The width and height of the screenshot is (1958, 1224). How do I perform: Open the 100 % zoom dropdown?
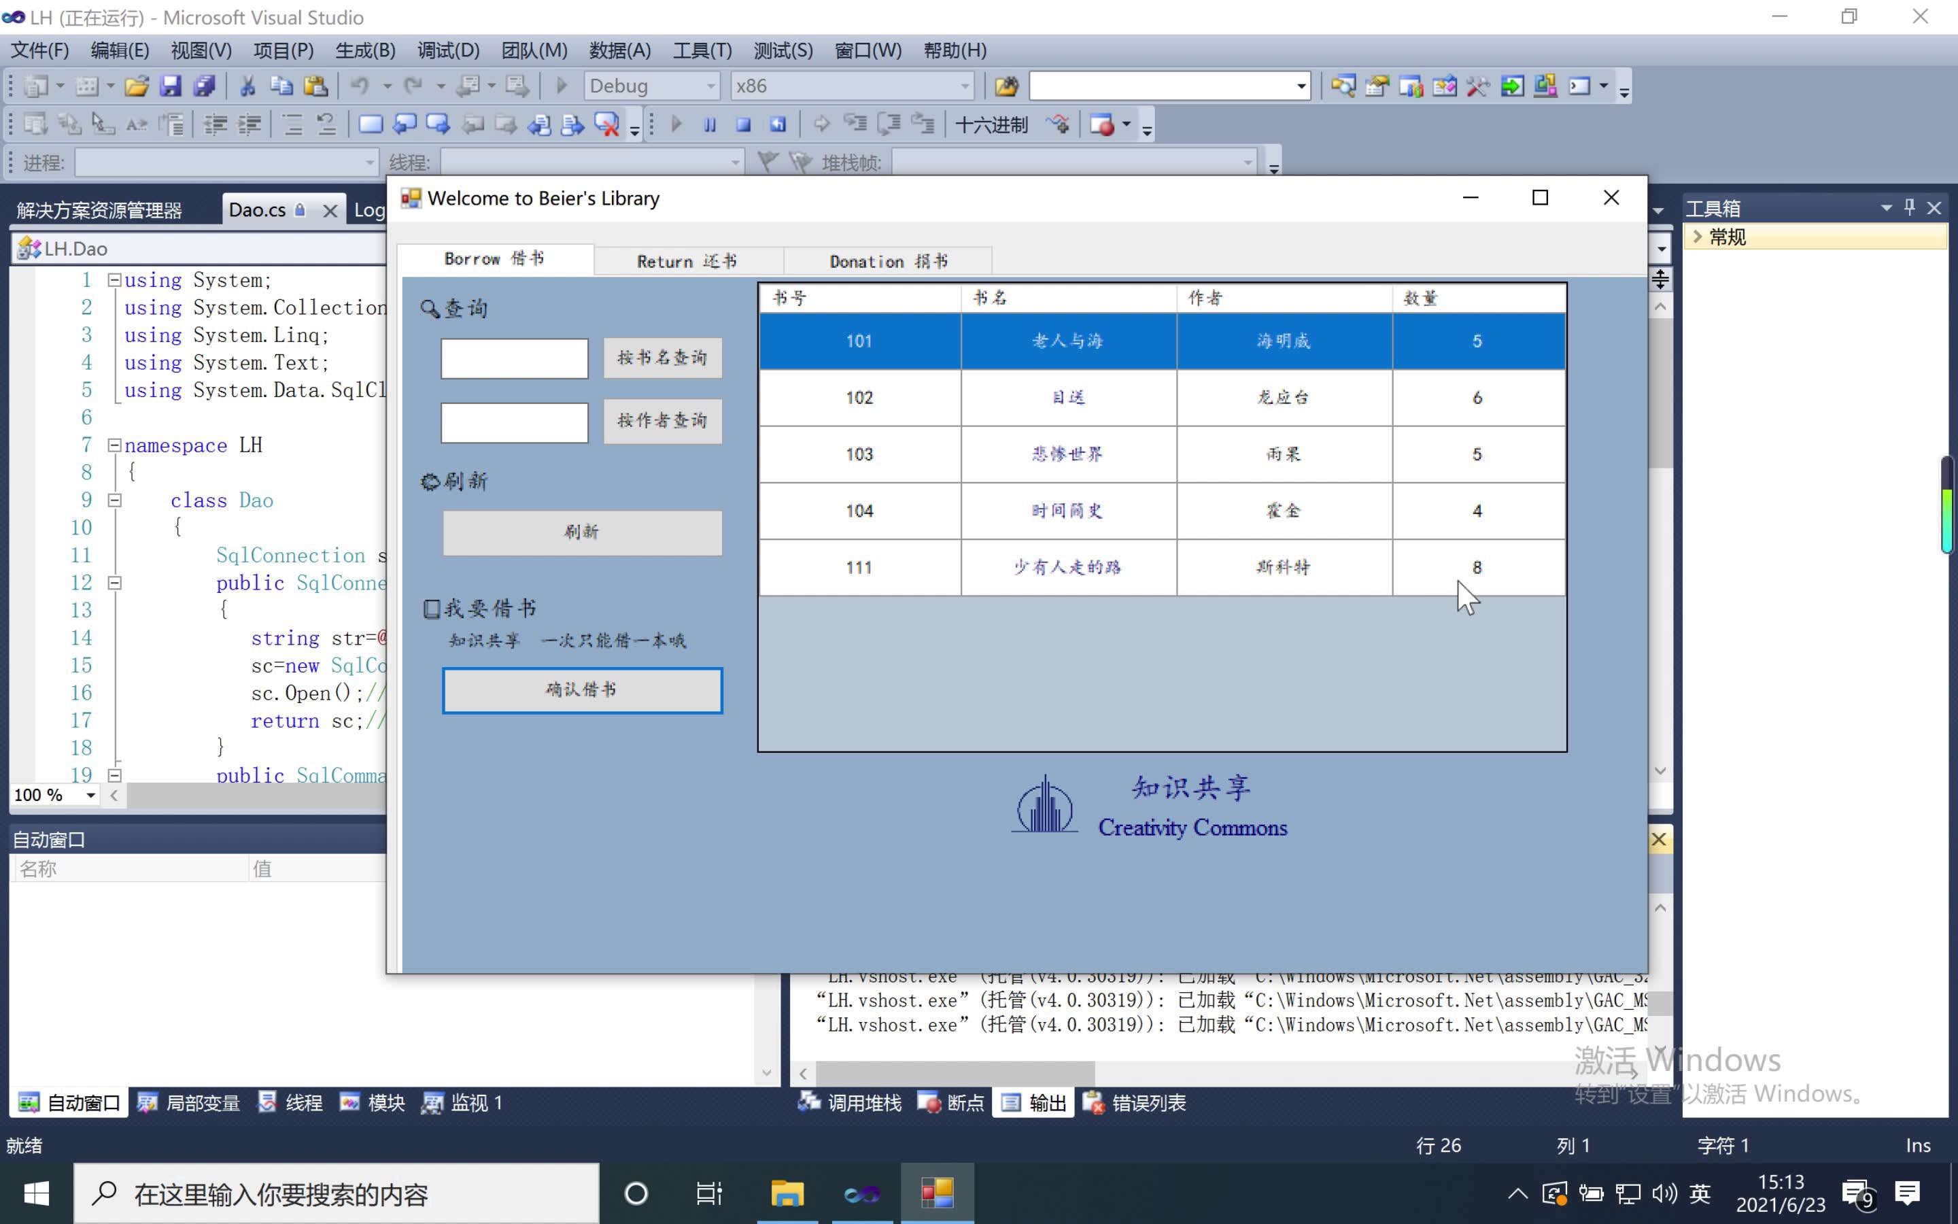(90, 795)
